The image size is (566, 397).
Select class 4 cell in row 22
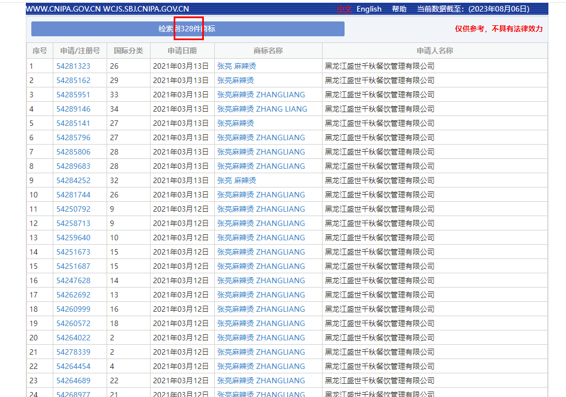click(129, 366)
